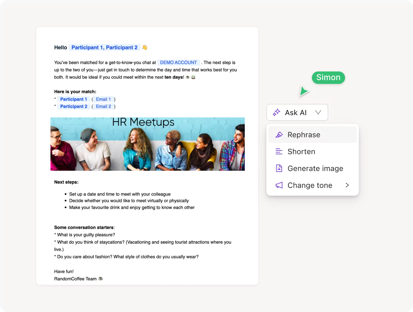
Task: Open the Change tone menu entry
Action: [313, 185]
